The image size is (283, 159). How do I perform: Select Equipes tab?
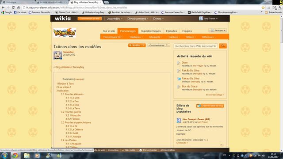pos(187,31)
